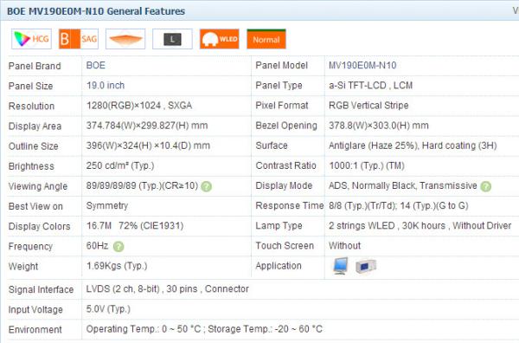519x343 pixels.
Task: Click the General Features section header
Action: tap(96, 11)
